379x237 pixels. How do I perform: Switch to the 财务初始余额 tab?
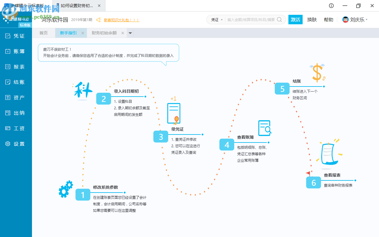pos(104,33)
